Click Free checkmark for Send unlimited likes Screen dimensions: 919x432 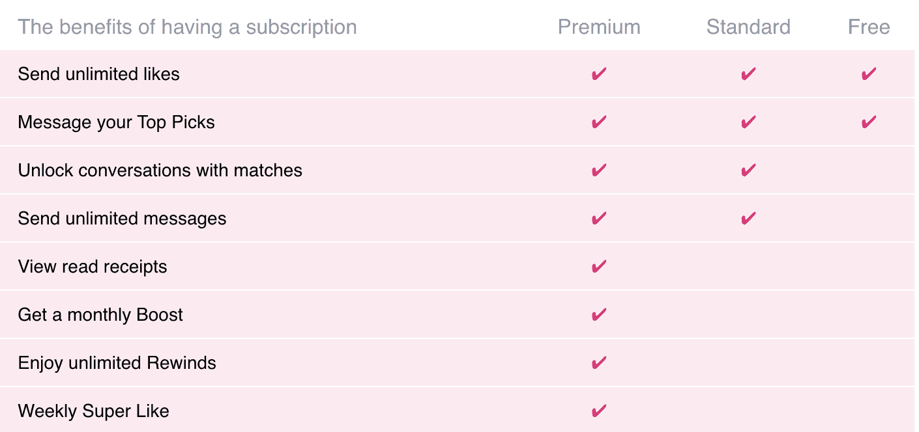(869, 74)
